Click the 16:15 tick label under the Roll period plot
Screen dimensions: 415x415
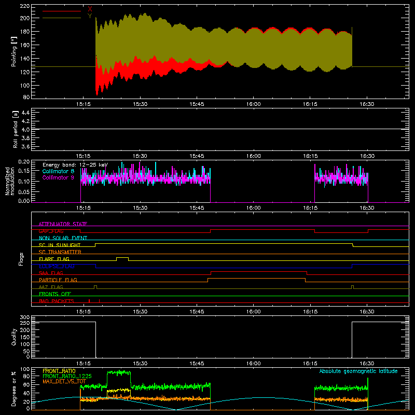(310, 156)
